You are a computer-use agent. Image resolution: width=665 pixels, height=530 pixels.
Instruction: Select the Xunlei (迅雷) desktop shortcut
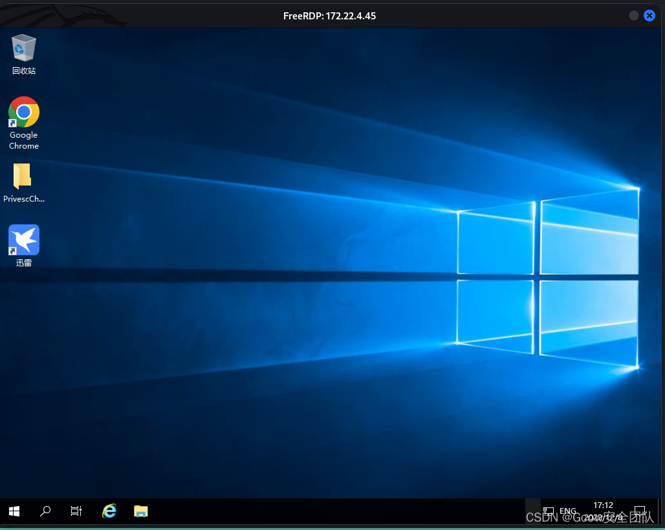pyautogui.click(x=24, y=246)
